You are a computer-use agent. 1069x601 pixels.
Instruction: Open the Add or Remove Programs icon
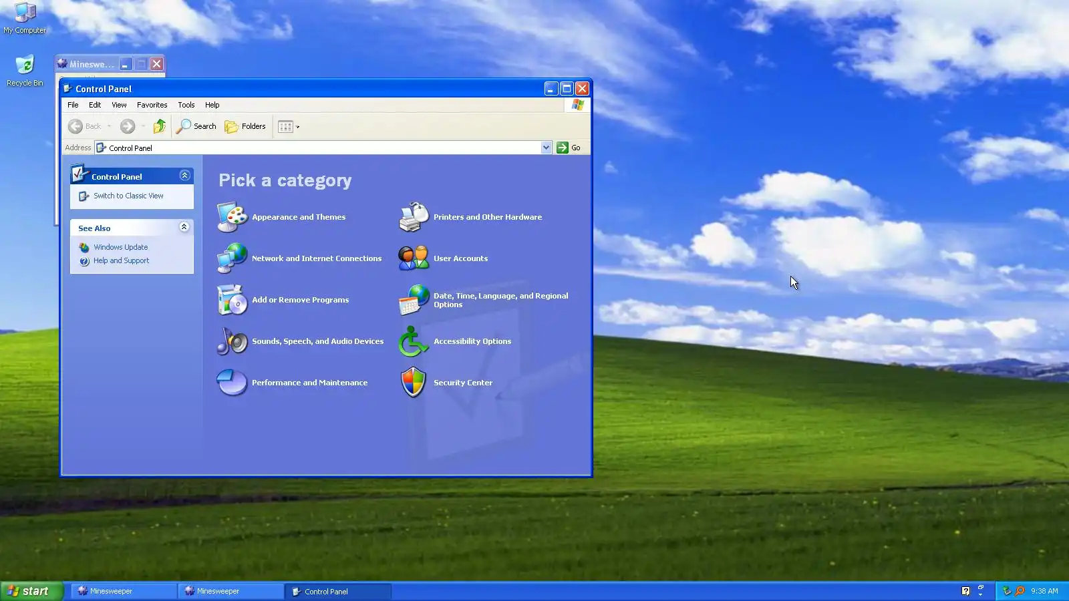click(x=233, y=300)
